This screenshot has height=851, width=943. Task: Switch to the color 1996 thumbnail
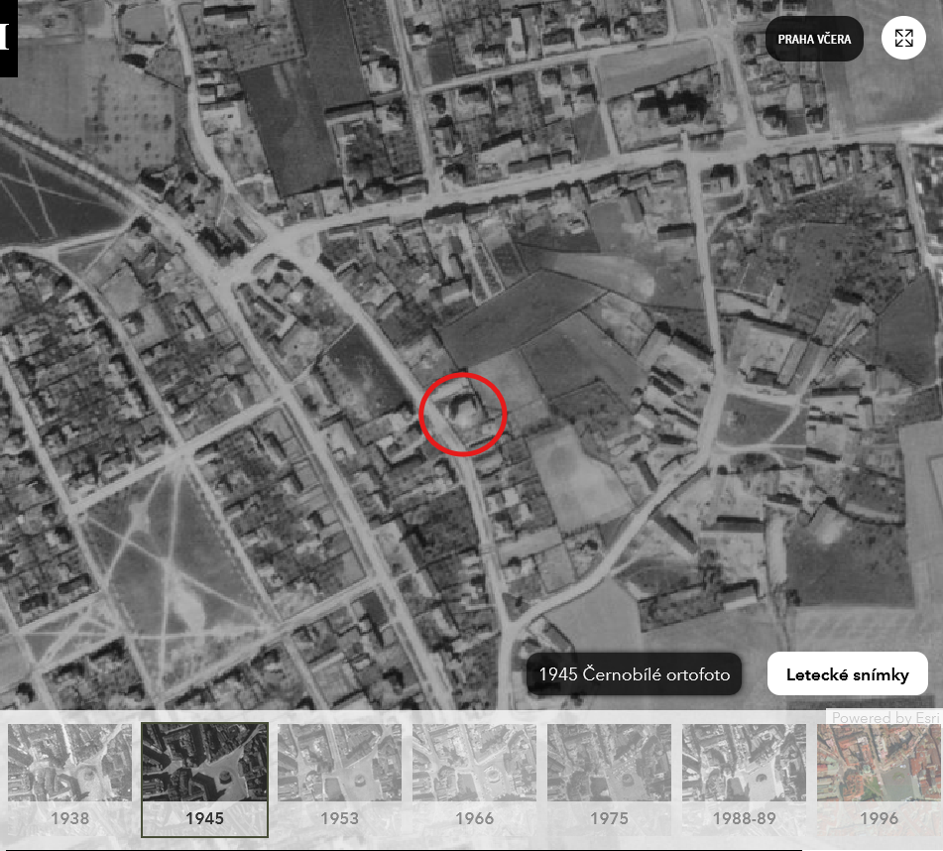879,762
